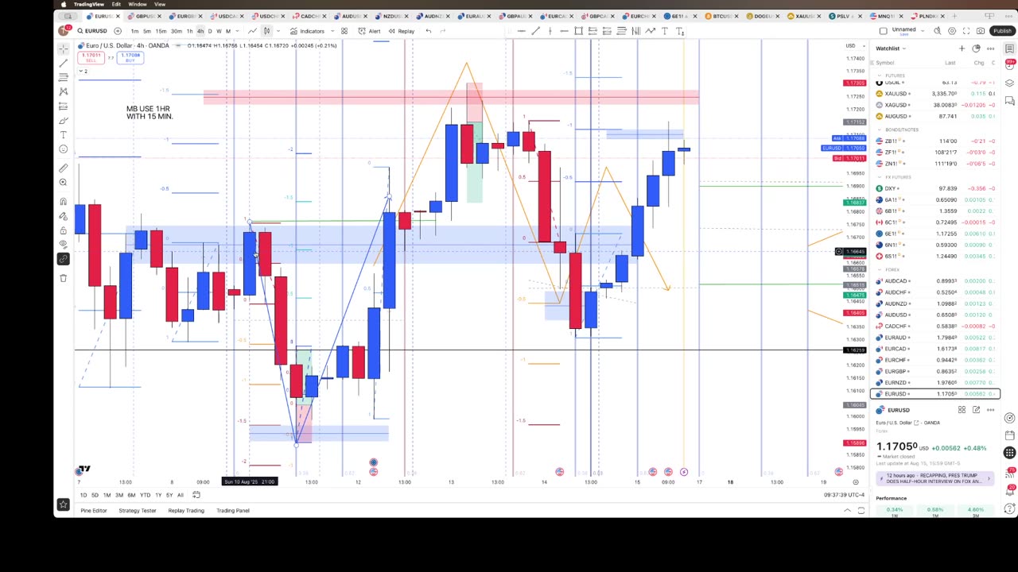Open the Window menu in macOS menu bar
Image resolution: width=1018 pixels, height=572 pixels.
point(137,4)
